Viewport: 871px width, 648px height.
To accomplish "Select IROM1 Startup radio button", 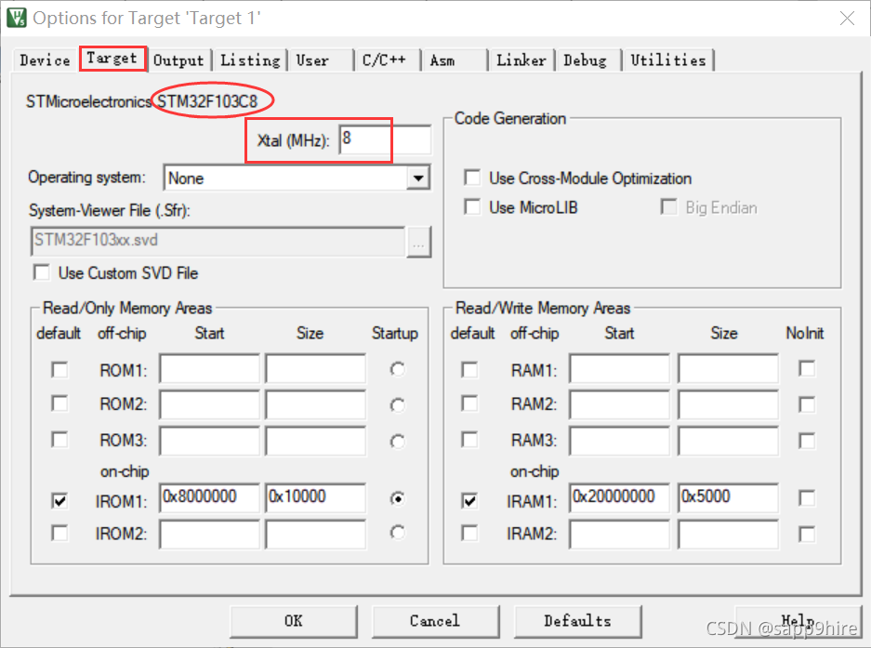I will [x=397, y=498].
